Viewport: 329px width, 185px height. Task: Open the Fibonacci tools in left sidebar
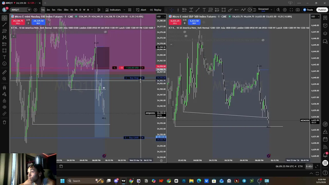tap(4, 31)
